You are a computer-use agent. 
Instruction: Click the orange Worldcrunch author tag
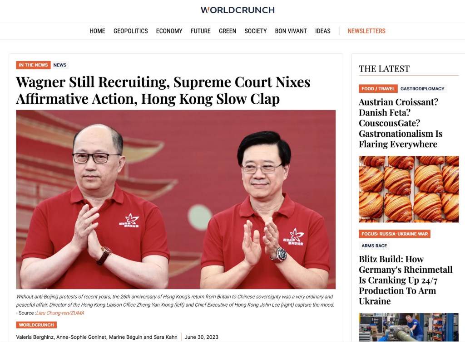click(x=36, y=325)
